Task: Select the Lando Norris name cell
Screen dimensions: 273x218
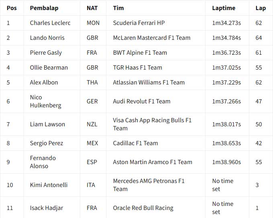Action: (47, 38)
